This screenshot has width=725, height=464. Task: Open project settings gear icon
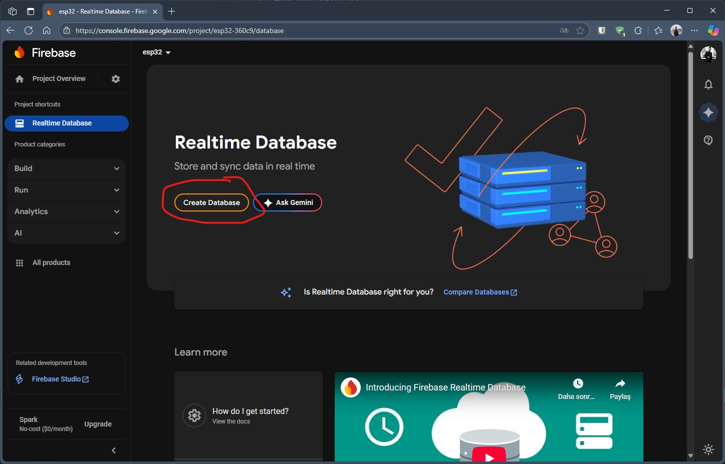coord(116,79)
